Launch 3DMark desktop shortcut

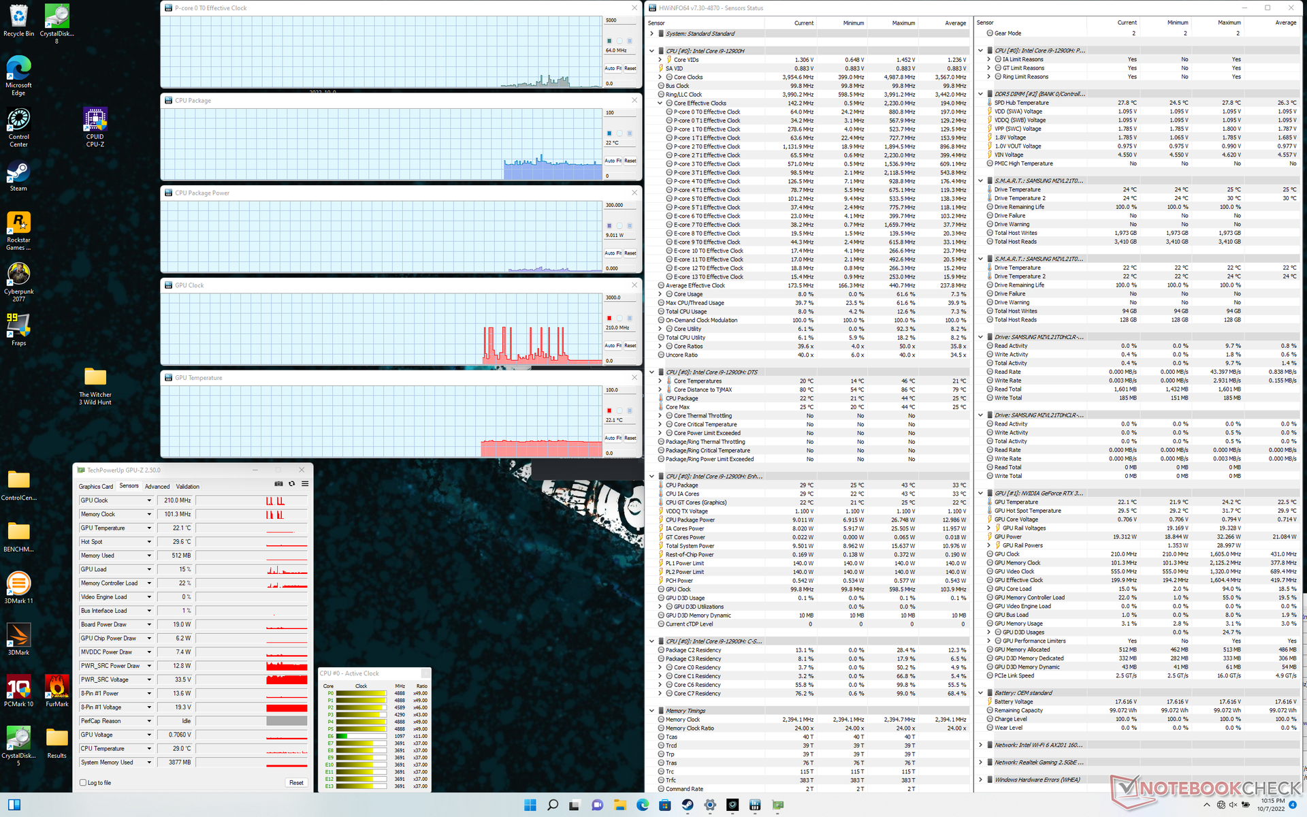18,639
